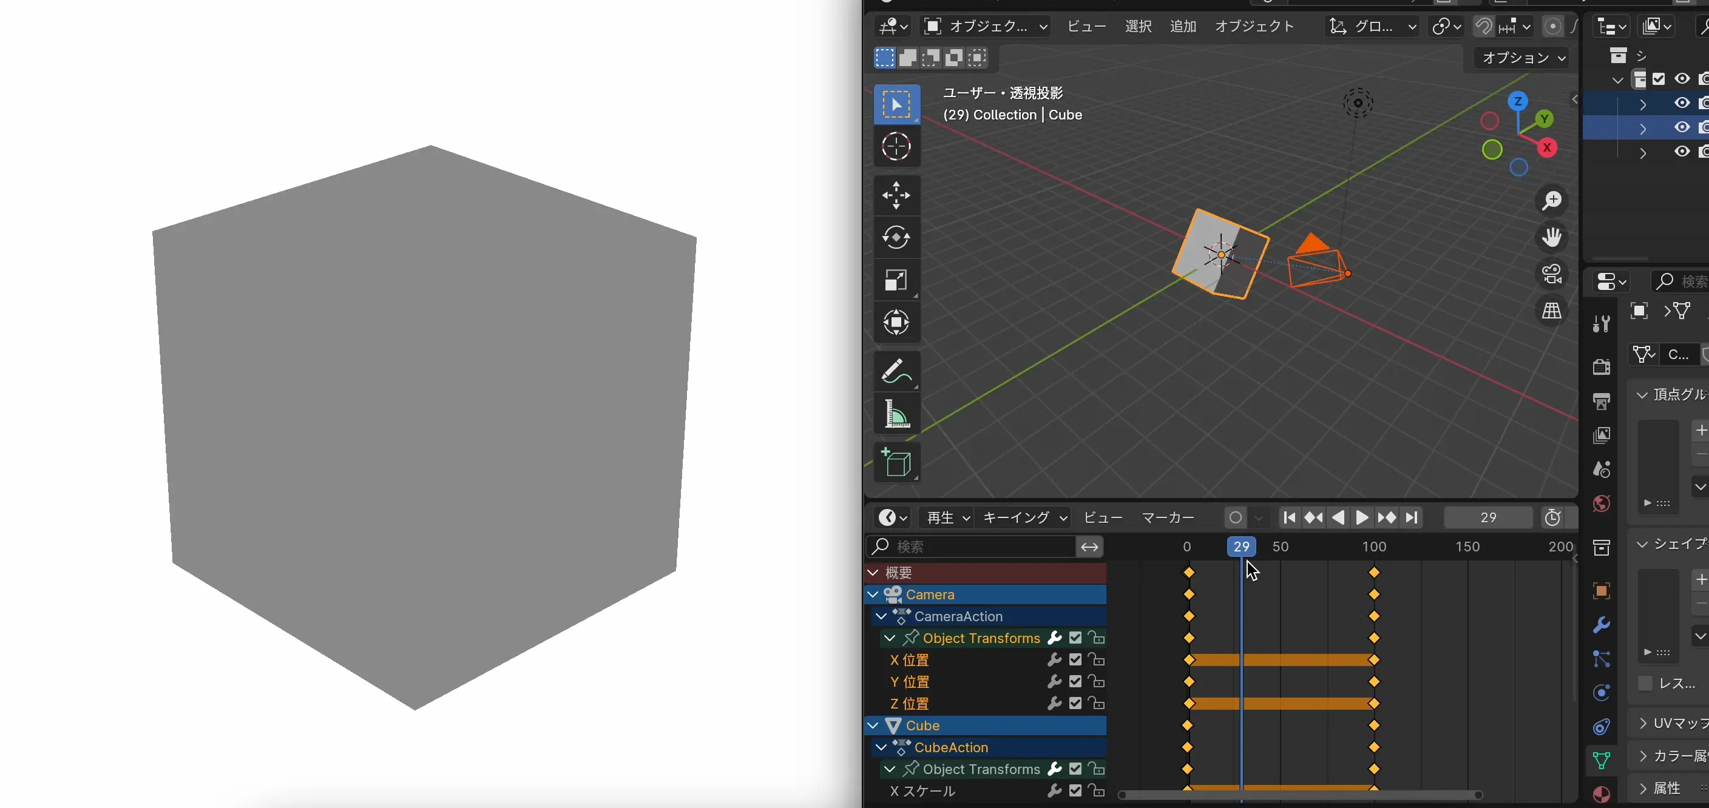Jump to the first frame
The width and height of the screenshot is (1709, 808).
pos(1290,517)
